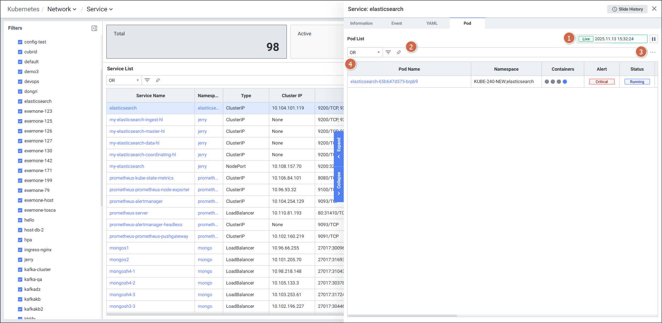
Task: Open the Event tab
Action: tap(396, 23)
